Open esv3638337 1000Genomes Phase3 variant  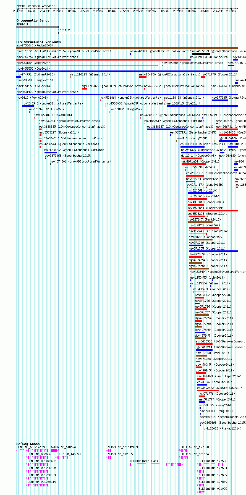tap(180, 127)
